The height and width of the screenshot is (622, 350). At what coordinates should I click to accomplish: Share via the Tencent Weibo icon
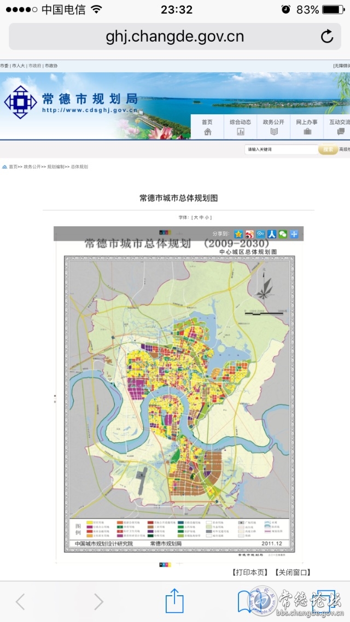point(261,234)
